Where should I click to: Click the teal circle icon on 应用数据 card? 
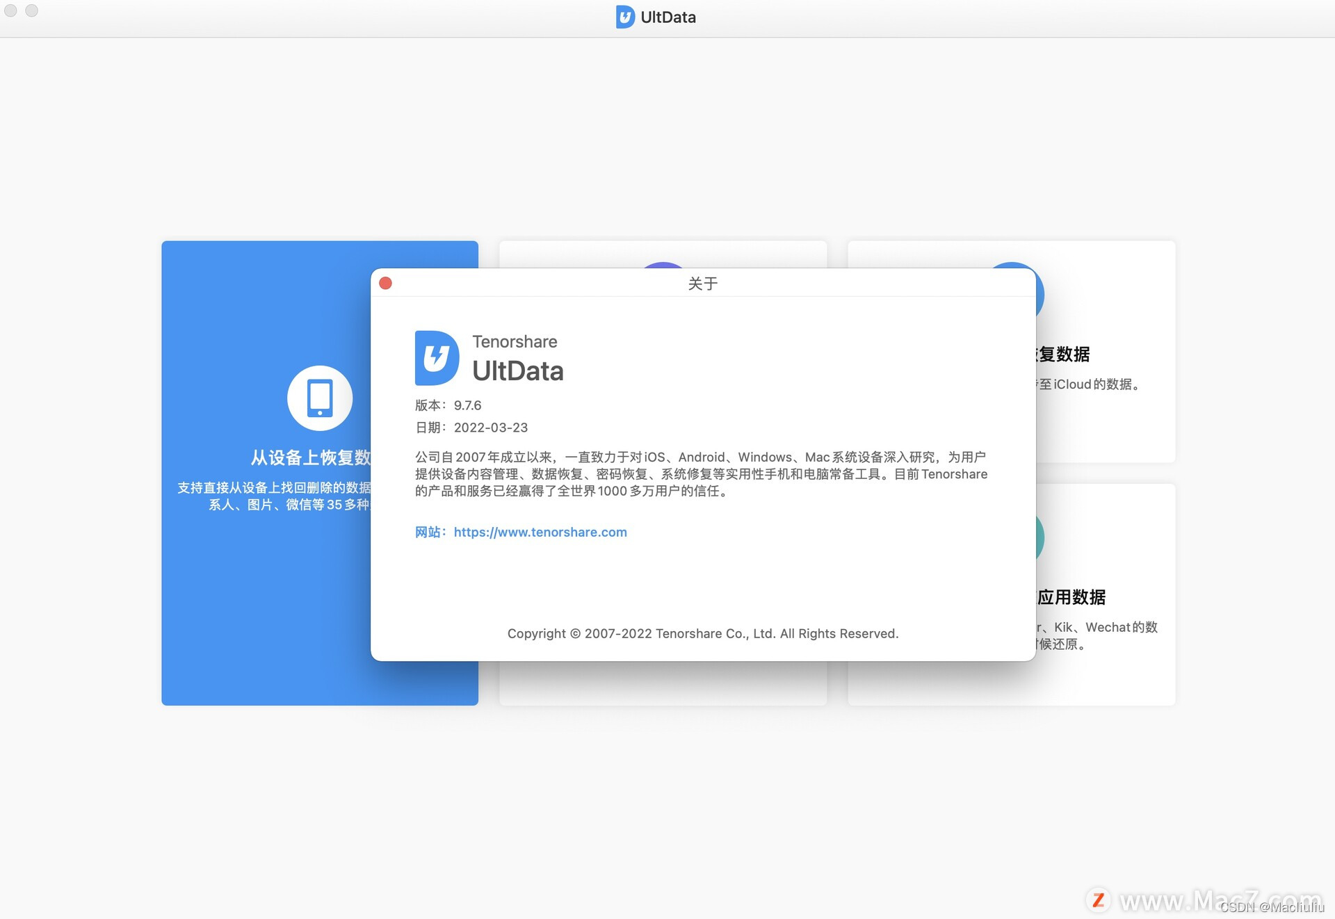tap(1040, 537)
